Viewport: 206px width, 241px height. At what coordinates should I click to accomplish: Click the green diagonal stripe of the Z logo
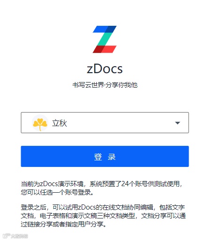pyautogui.click(x=105, y=39)
